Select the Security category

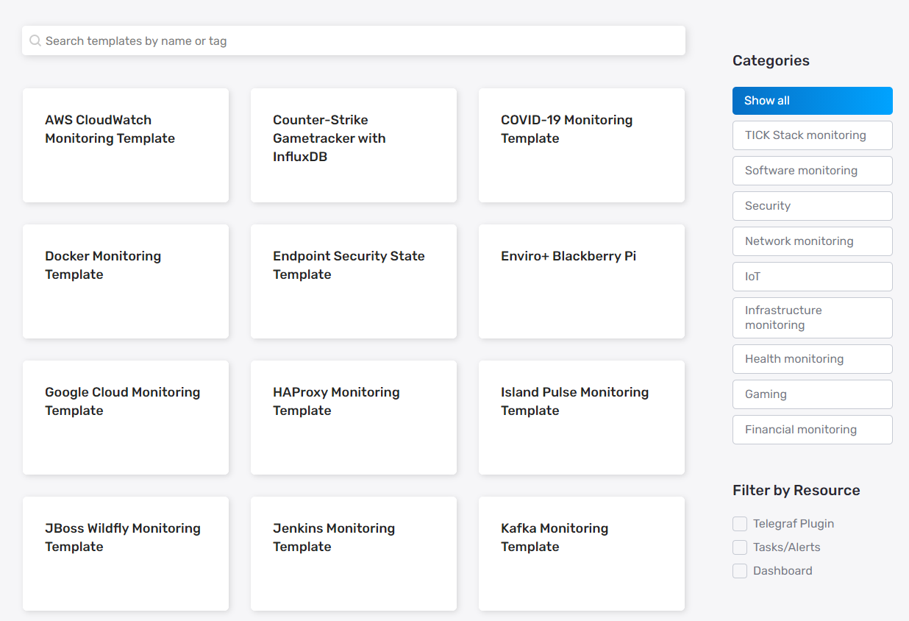tap(812, 205)
